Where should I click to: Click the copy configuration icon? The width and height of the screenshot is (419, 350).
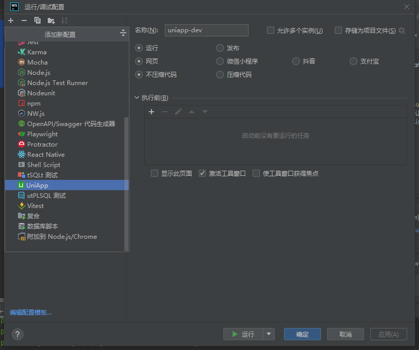click(x=37, y=20)
